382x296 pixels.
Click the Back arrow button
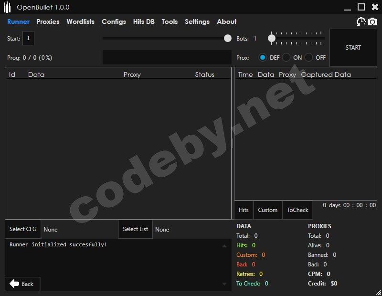pos(22,284)
